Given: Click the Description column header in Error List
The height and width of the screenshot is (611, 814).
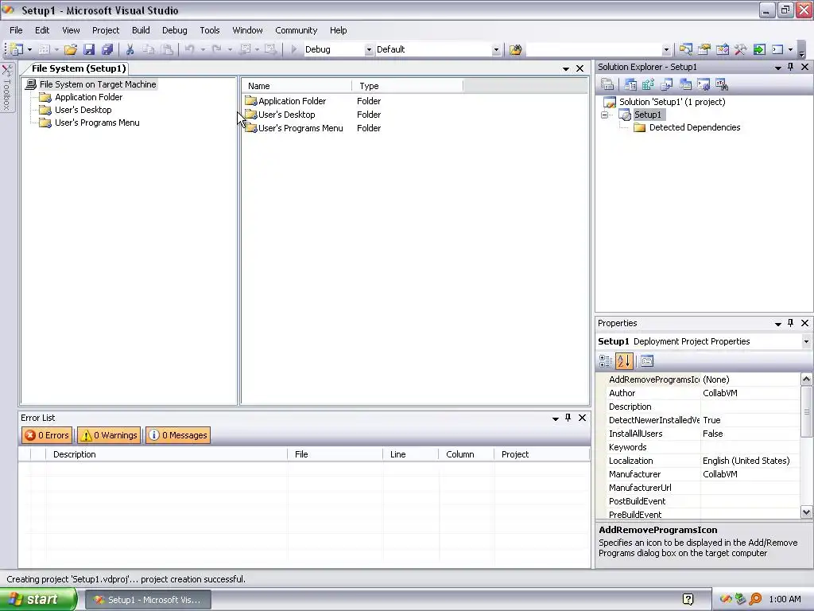Looking at the screenshot, I should [166, 454].
